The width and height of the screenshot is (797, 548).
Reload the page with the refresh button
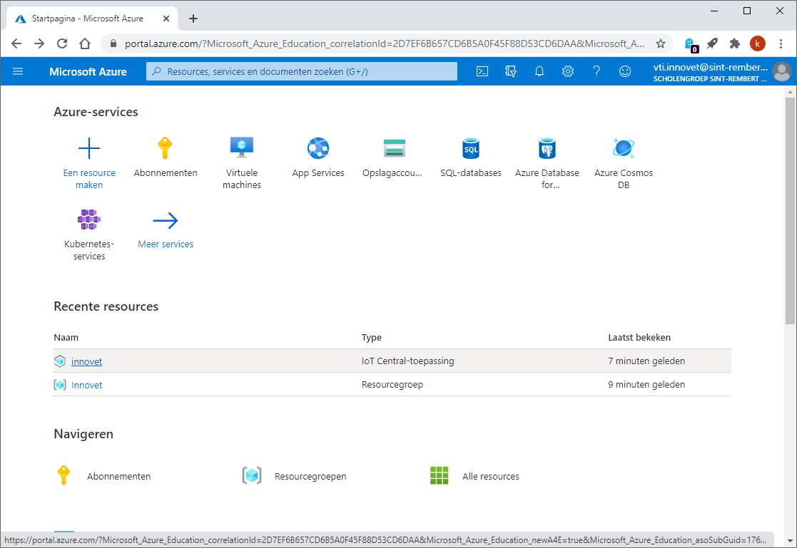tap(62, 43)
